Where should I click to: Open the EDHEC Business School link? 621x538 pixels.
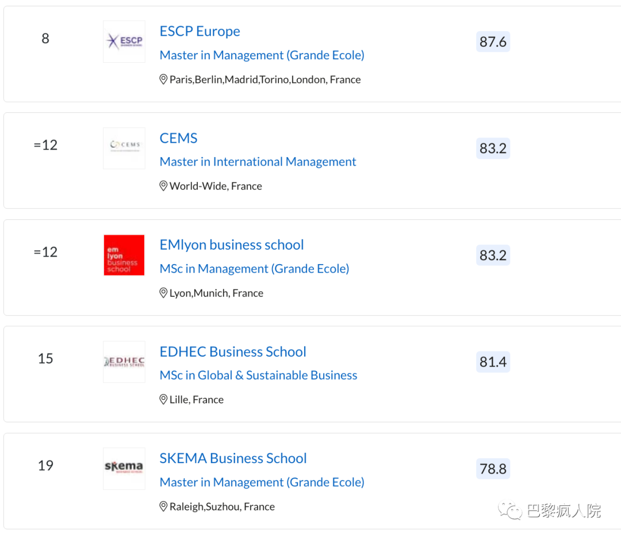coord(232,352)
